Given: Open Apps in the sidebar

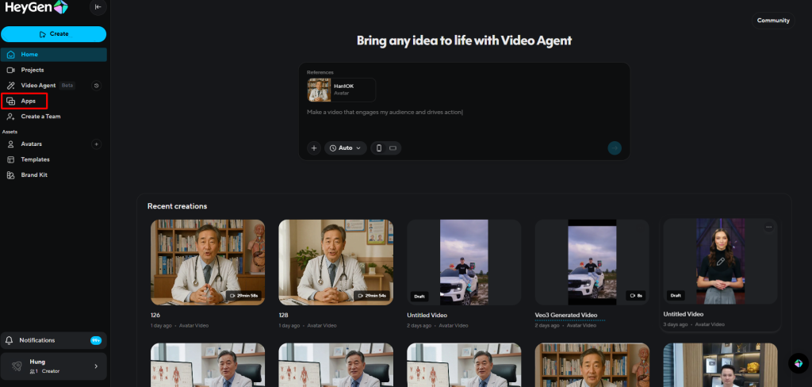Looking at the screenshot, I should [x=28, y=101].
